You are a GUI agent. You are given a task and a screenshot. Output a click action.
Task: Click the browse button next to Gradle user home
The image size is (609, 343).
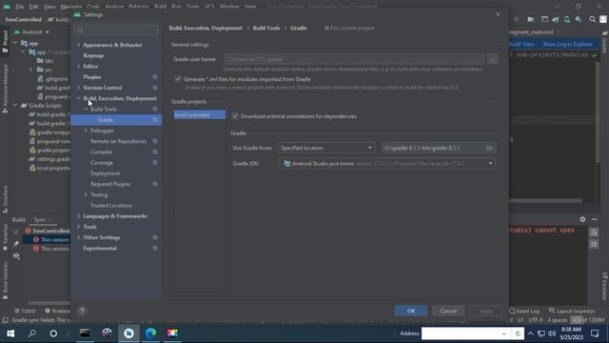(493, 59)
